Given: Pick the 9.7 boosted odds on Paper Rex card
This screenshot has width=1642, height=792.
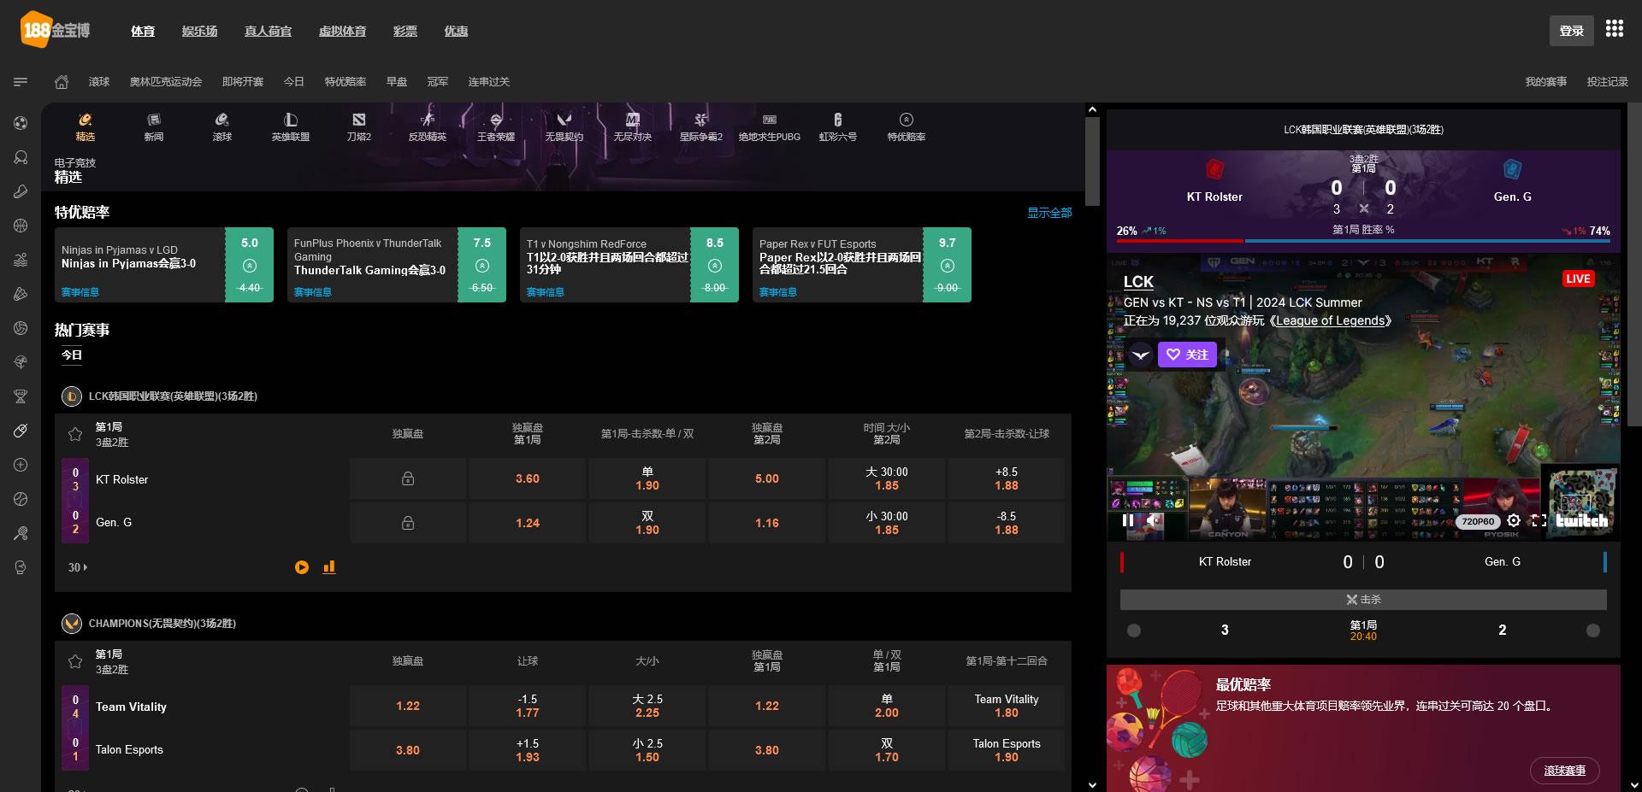Looking at the screenshot, I should pyautogui.click(x=948, y=265).
